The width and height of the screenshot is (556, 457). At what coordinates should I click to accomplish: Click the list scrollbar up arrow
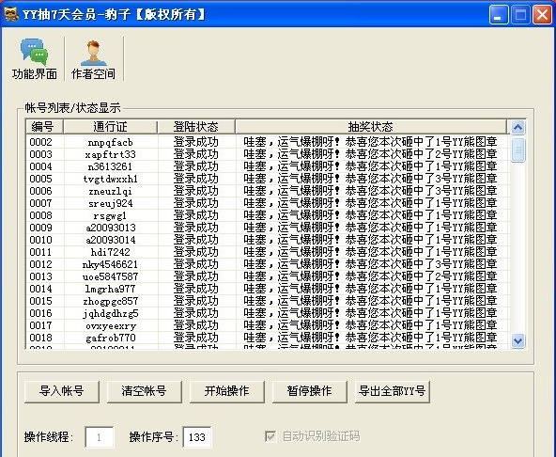(517, 127)
